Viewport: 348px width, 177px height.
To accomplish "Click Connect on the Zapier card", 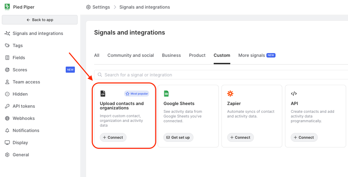I will (240, 137).
